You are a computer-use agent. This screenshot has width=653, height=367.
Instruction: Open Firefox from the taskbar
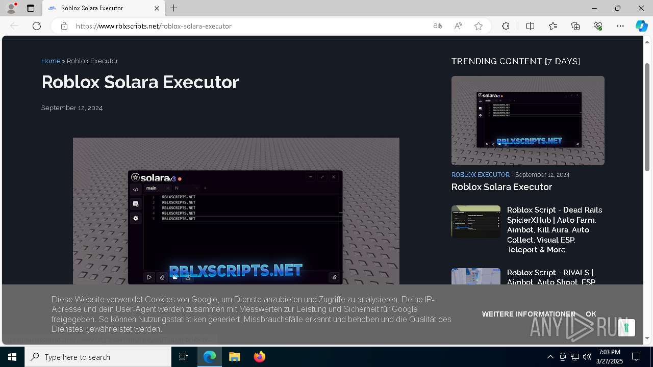[x=259, y=357]
